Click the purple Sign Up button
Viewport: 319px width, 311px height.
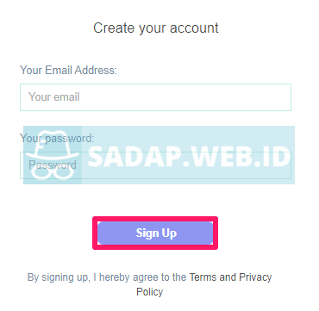(x=155, y=233)
